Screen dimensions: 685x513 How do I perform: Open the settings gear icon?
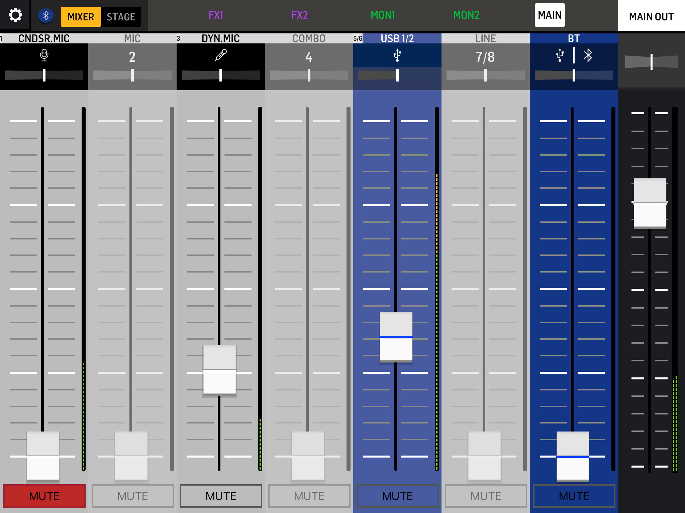click(x=15, y=15)
